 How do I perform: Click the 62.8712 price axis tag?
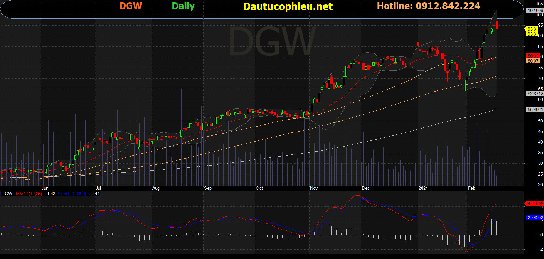535,94
